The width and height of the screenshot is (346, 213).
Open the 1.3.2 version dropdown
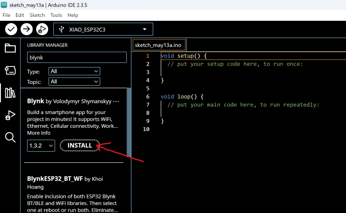[41, 146]
